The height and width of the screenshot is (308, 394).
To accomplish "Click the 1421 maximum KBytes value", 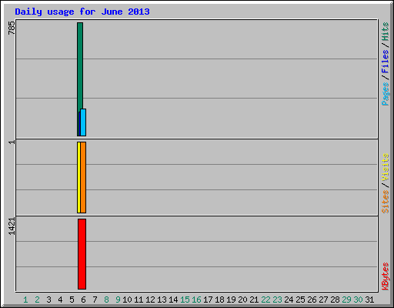I will click(12, 226).
